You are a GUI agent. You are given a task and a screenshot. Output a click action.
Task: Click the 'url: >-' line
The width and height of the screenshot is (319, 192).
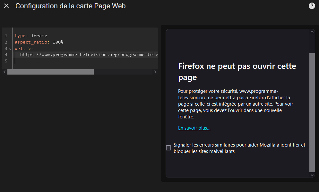(x=24, y=49)
